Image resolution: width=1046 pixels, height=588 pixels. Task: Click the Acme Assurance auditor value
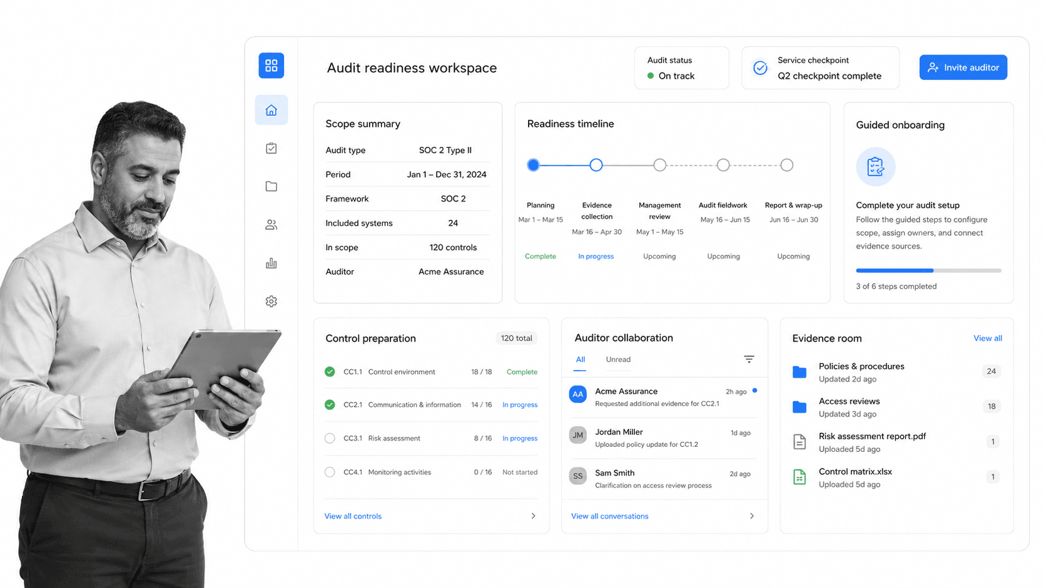tap(451, 272)
